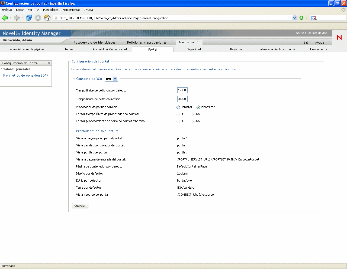Open Valores generales in sidebar

(x=17, y=69)
